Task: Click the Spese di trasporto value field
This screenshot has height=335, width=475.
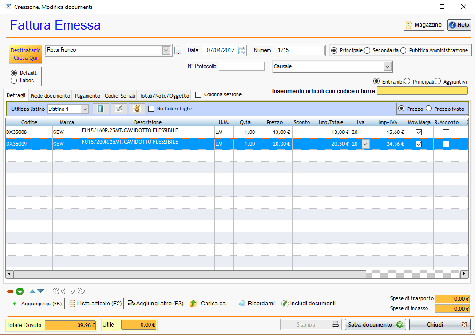Action: [452, 299]
